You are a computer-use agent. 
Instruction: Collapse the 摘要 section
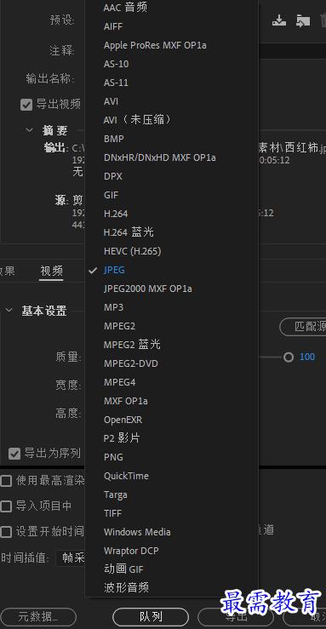pyautogui.click(x=29, y=130)
